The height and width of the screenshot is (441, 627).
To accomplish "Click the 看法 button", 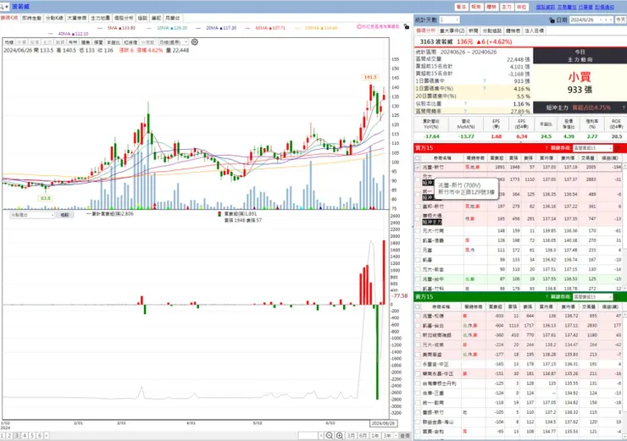I will pos(461,7).
